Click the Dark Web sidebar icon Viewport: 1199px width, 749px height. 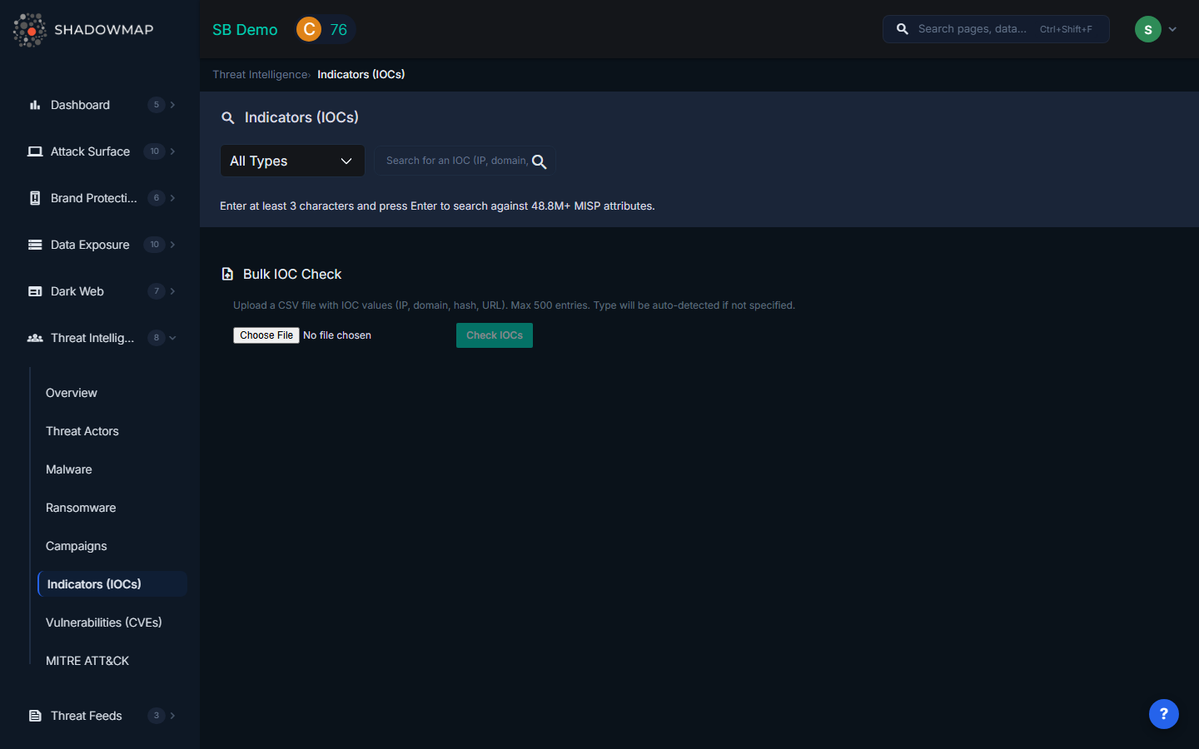coord(35,291)
